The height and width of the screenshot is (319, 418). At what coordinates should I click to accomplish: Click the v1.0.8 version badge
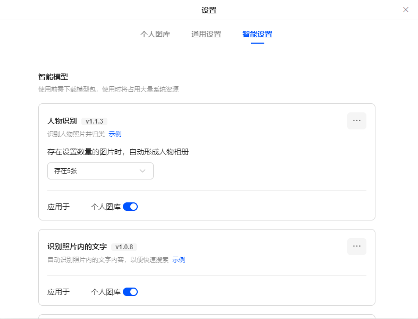point(124,247)
